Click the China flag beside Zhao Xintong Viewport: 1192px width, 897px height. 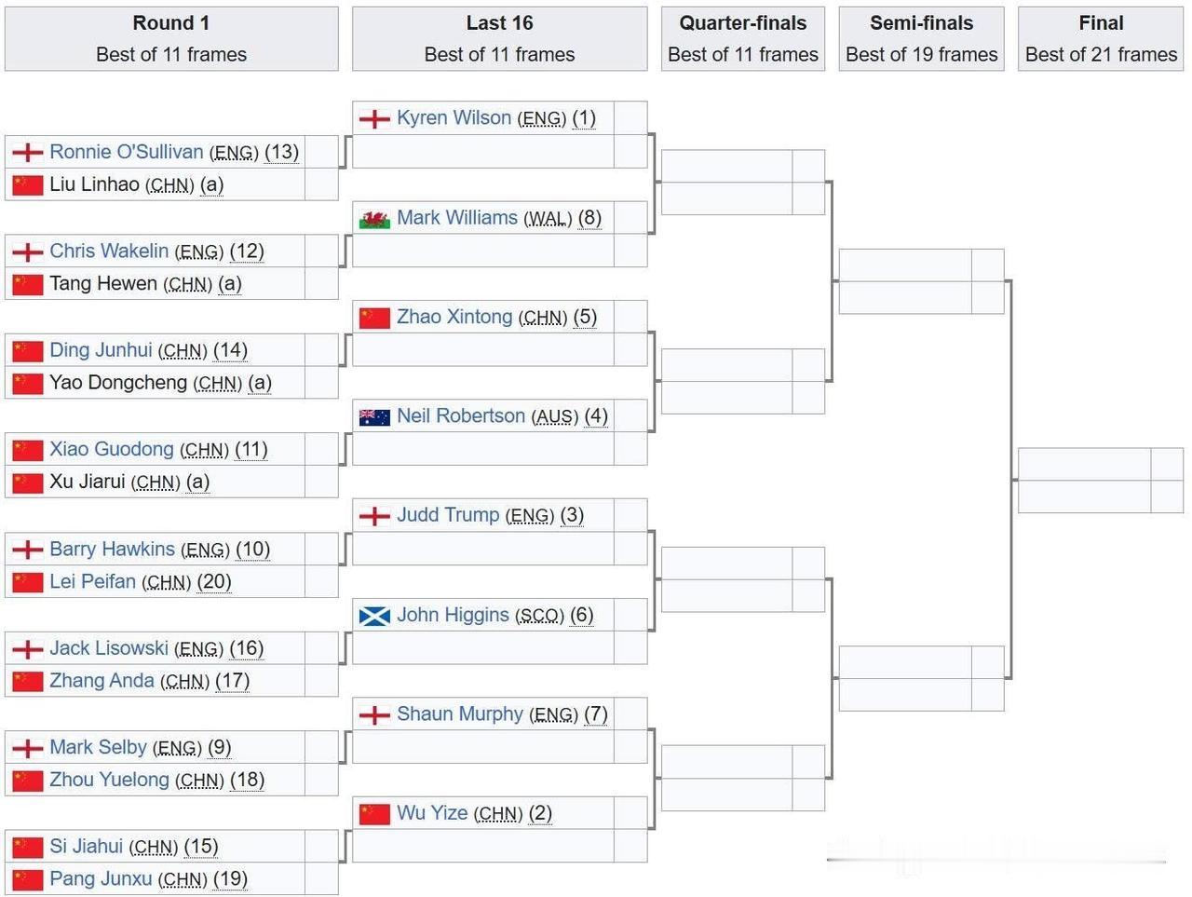pyautogui.click(x=374, y=318)
